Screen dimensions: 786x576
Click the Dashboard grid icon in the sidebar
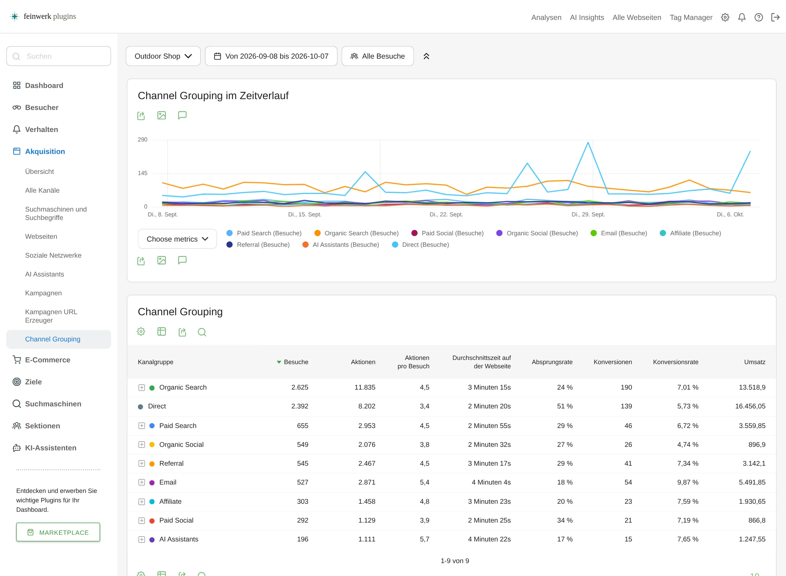tap(17, 86)
